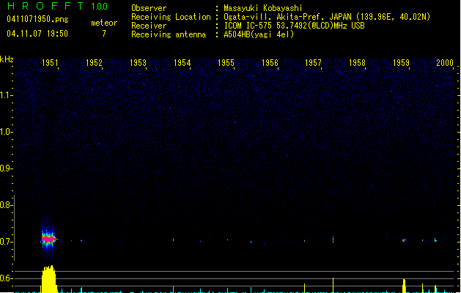Viewport: 461px width, 293px height.
Task: Click the tall yellow intensity spike past 1957
Action: coord(333,285)
